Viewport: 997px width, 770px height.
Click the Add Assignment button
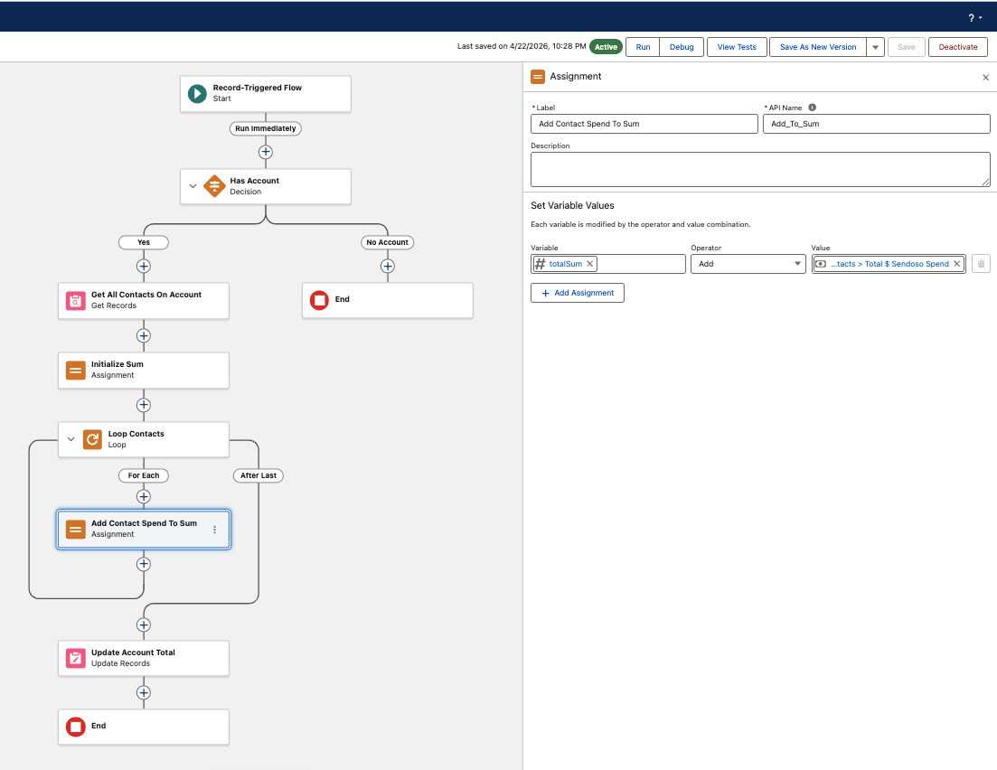coord(578,293)
